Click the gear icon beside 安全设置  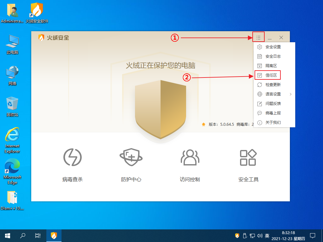click(260, 47)
